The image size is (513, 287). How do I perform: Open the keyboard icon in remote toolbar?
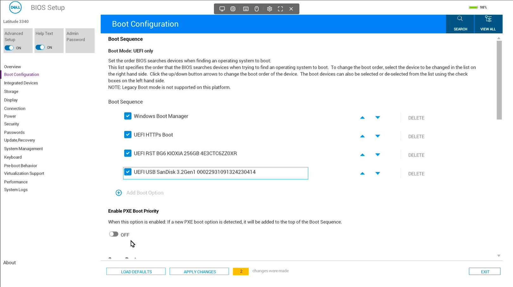point(246,9)
